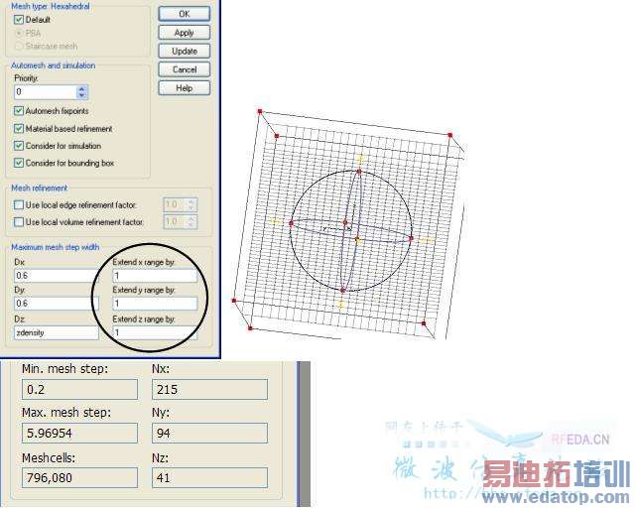Viewport: 635px width, 508px height.
Task: Click the top pick point of the sphere
Action: tap(359, 172)
